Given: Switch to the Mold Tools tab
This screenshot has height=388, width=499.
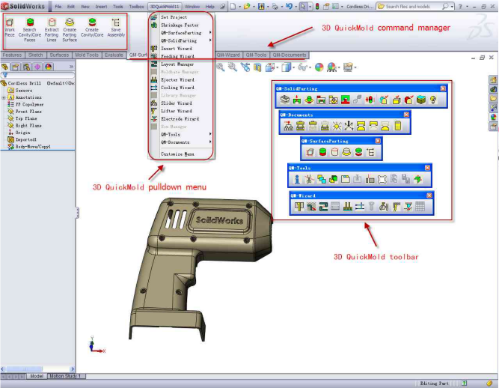Looking at the screenshot, I should click(x=87, y=55).
